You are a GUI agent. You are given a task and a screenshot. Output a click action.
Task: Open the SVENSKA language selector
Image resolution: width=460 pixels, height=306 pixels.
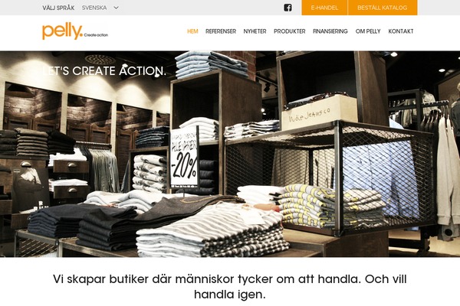pyautogui.click(x=100, y=8)
